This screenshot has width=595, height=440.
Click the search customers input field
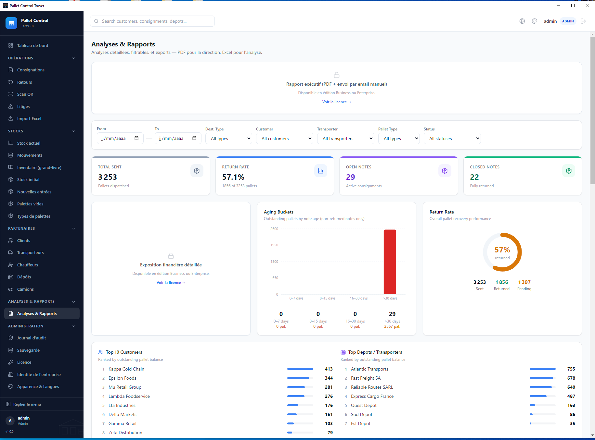(152, 21)
